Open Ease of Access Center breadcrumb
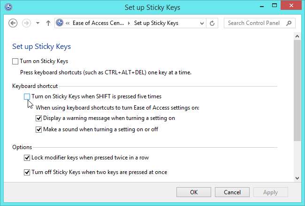 click(98, 23)
